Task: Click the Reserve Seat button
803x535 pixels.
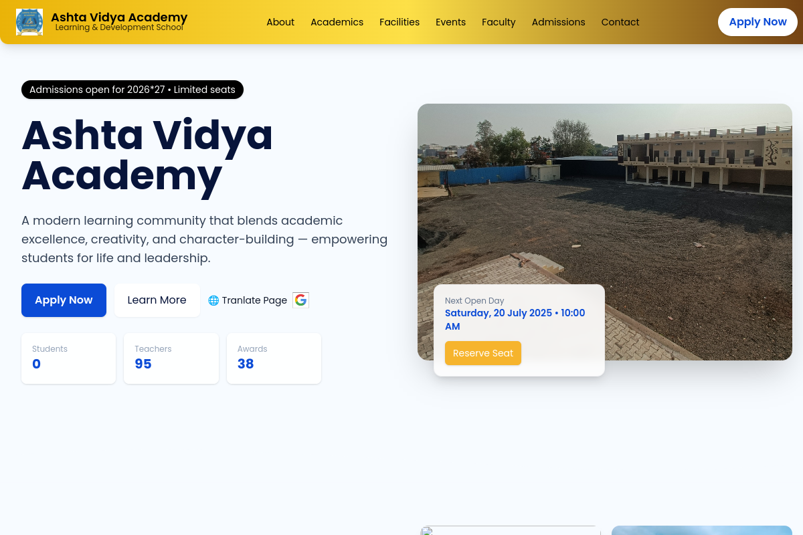Action: coord(483,353)
